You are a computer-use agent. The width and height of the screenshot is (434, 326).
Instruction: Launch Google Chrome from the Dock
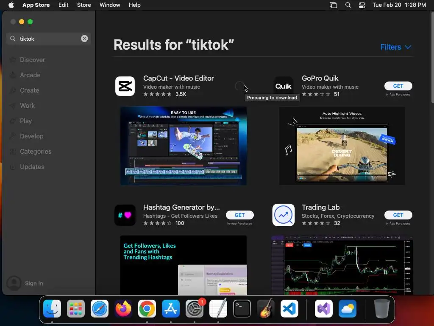[x=147, y=309]
